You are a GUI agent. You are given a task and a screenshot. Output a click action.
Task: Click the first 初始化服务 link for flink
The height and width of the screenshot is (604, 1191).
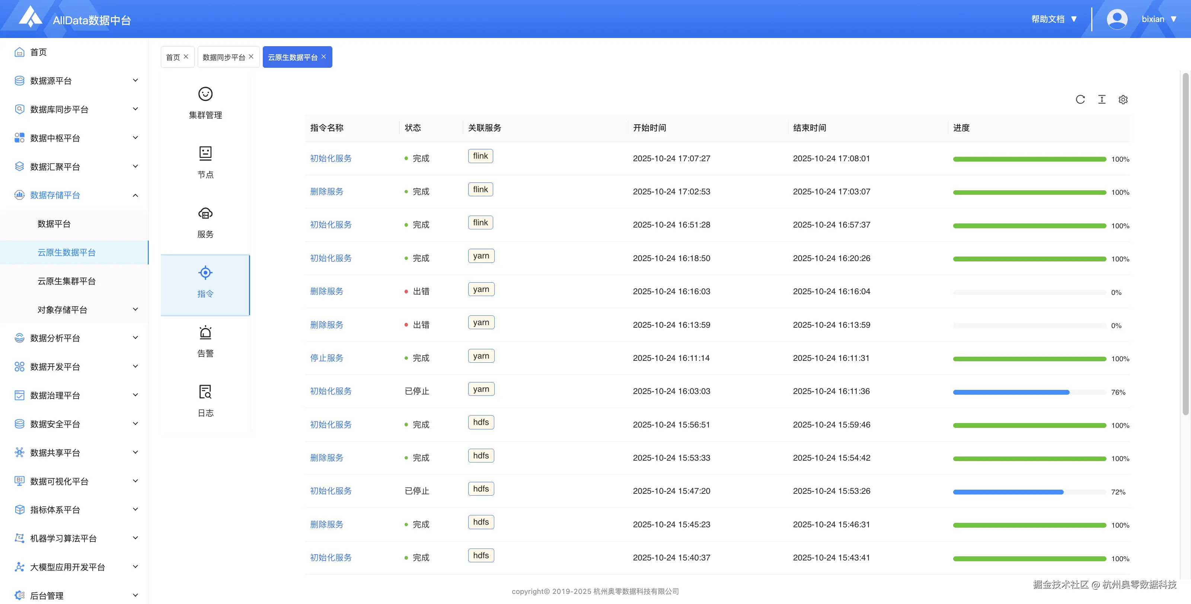[x=331, y=158]
